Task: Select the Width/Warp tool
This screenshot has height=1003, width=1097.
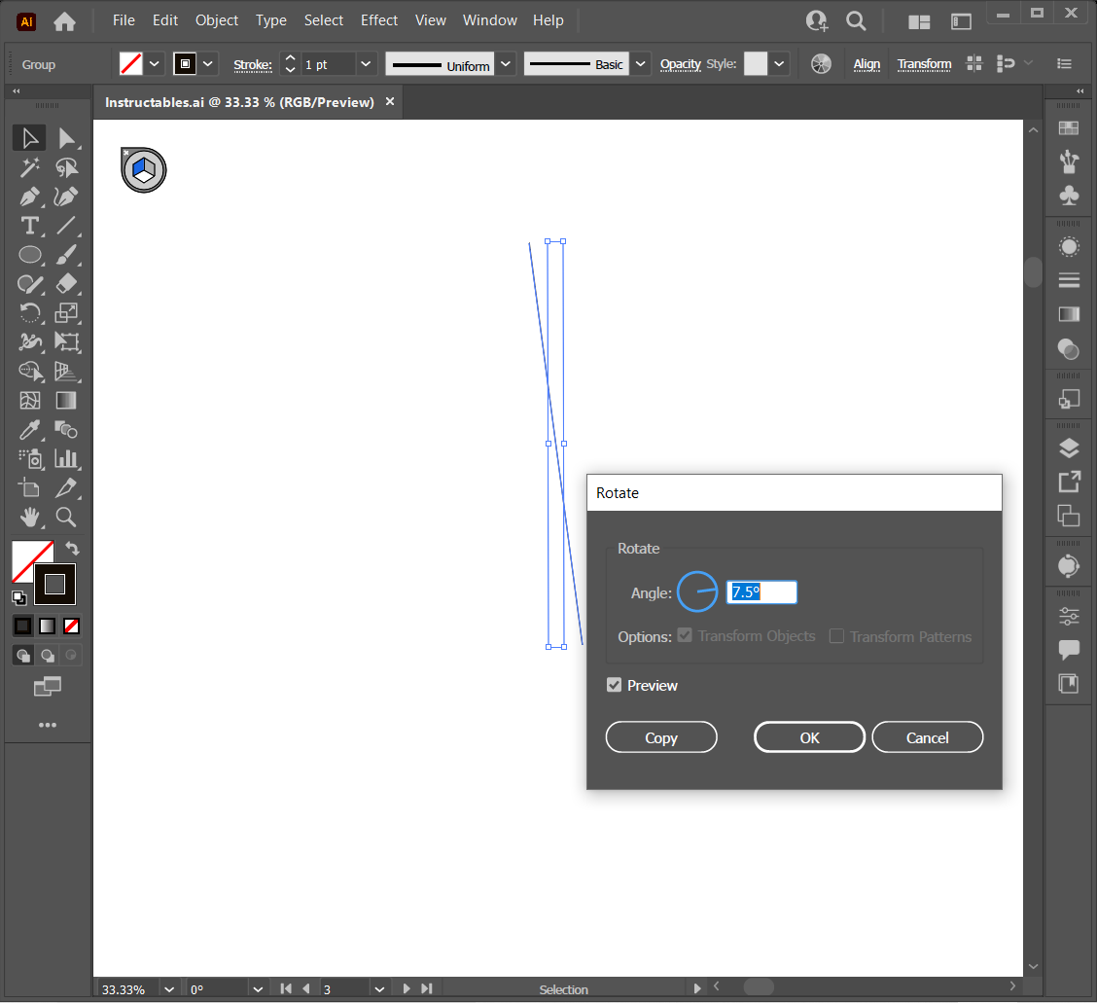Action: 29,341
